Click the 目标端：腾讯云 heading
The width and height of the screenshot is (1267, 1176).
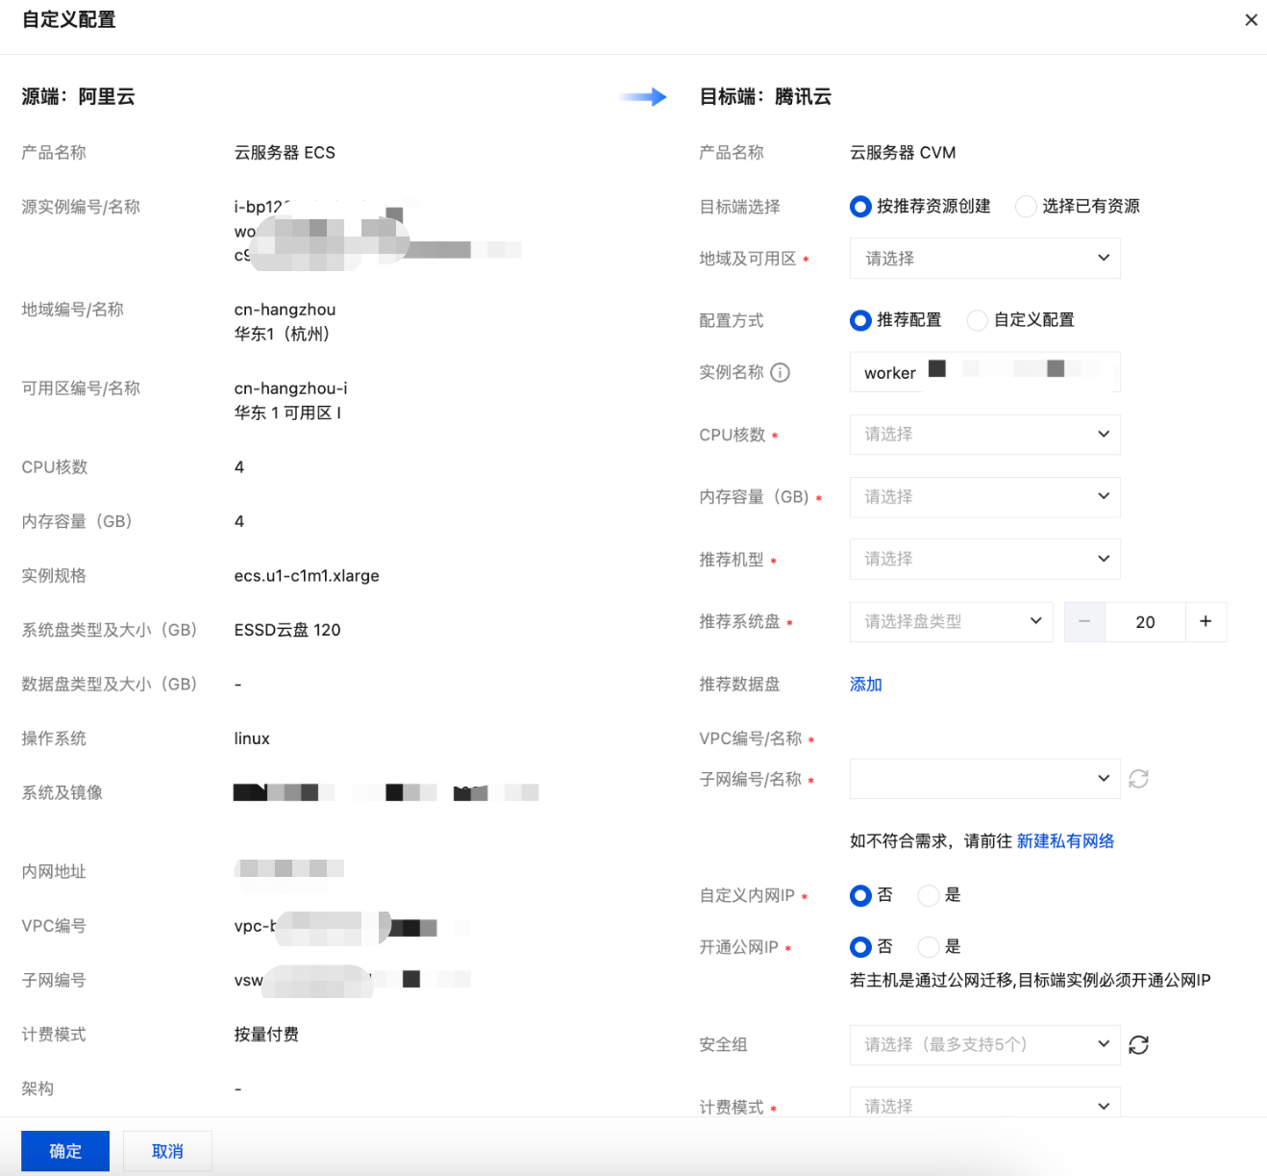coord(765,97)
